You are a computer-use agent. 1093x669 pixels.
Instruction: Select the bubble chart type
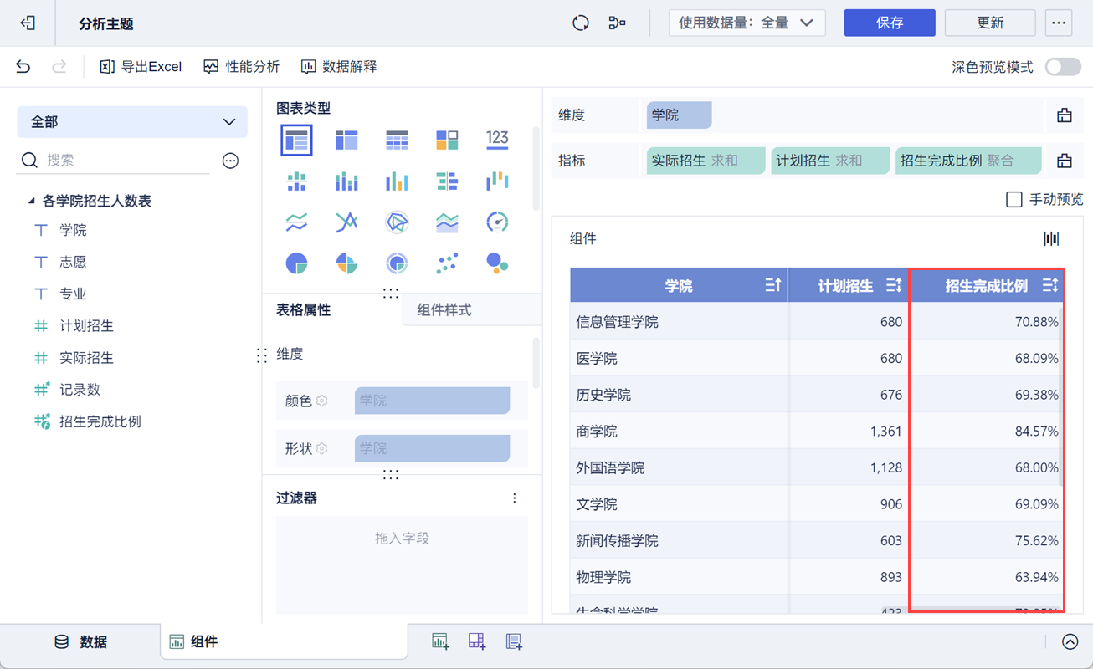click(x=497, y=263)
